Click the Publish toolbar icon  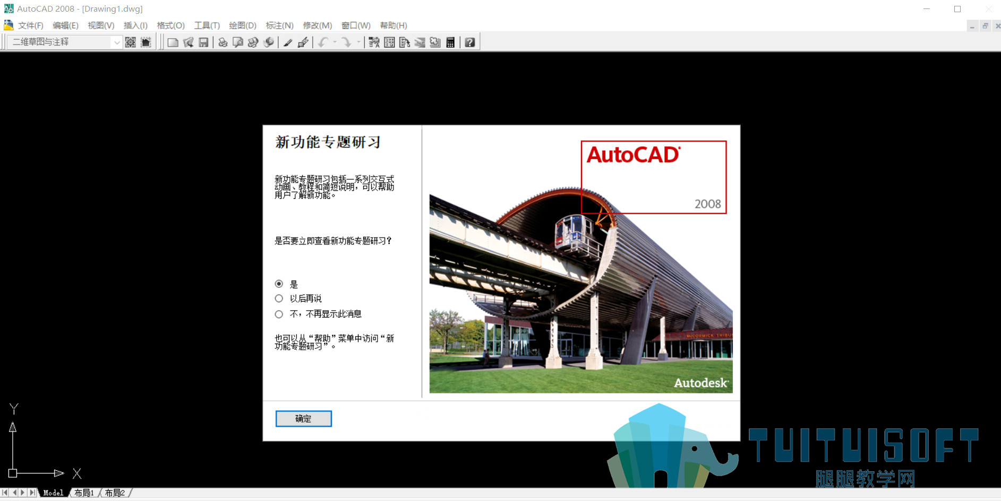[253, 42]
